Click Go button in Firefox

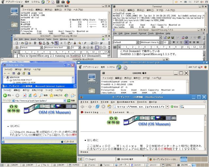click(174, 107)
